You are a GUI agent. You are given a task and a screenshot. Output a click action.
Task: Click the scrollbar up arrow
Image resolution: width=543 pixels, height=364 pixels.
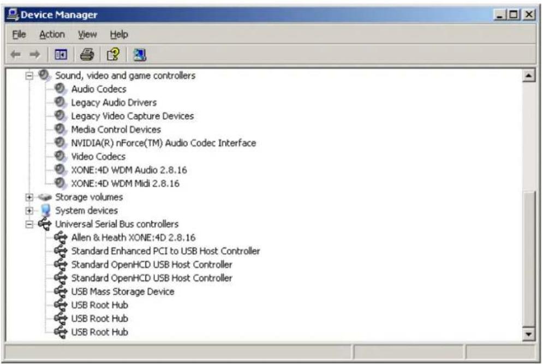coord(528,75)
